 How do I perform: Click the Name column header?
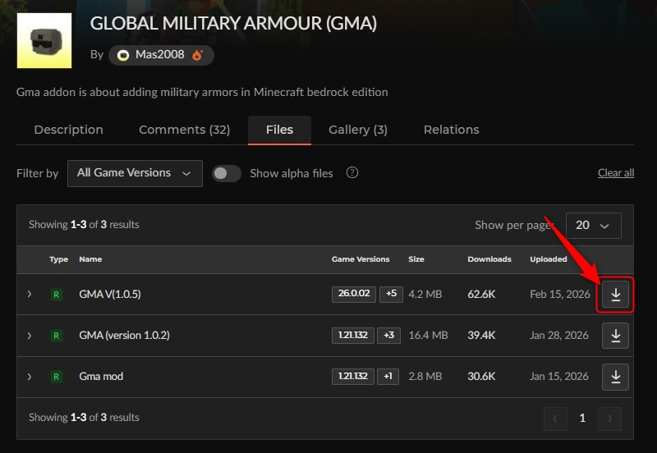[90, 259]
